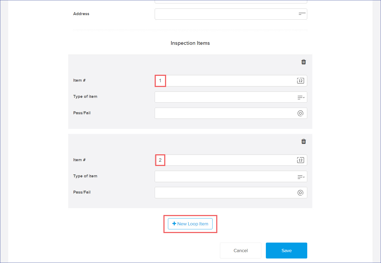Focus the Address text input
381x263 pixels.
(x=226, y=14)
